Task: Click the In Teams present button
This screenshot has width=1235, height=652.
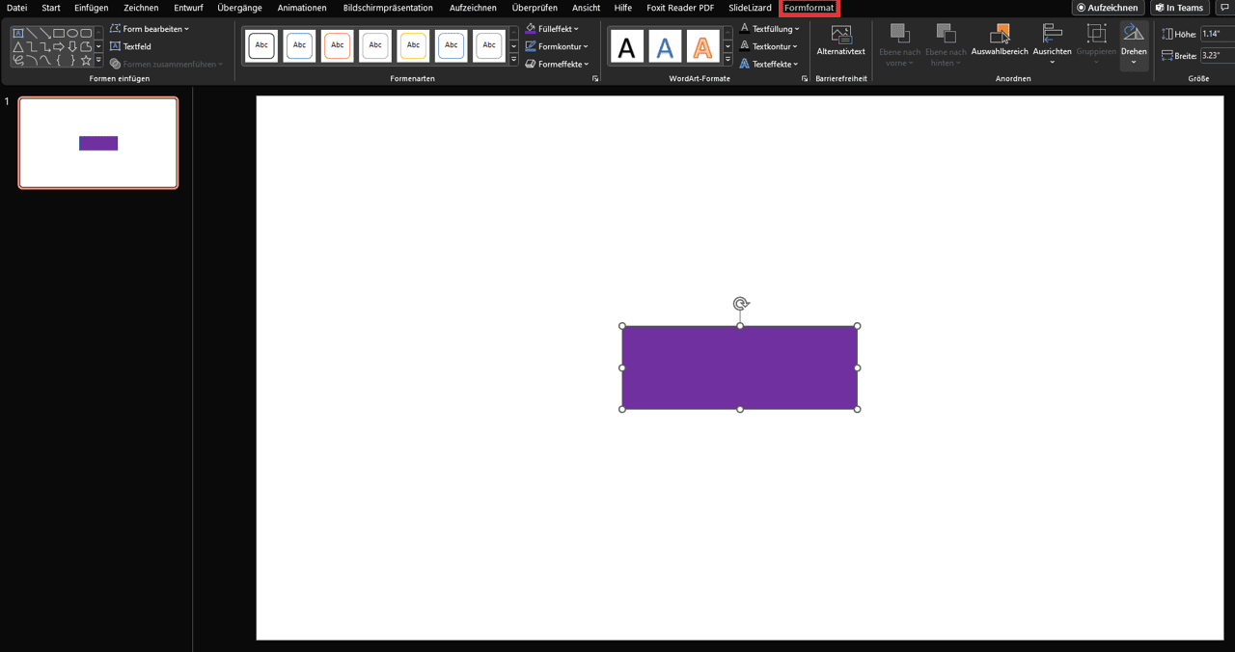Action: click(1180, 8)
